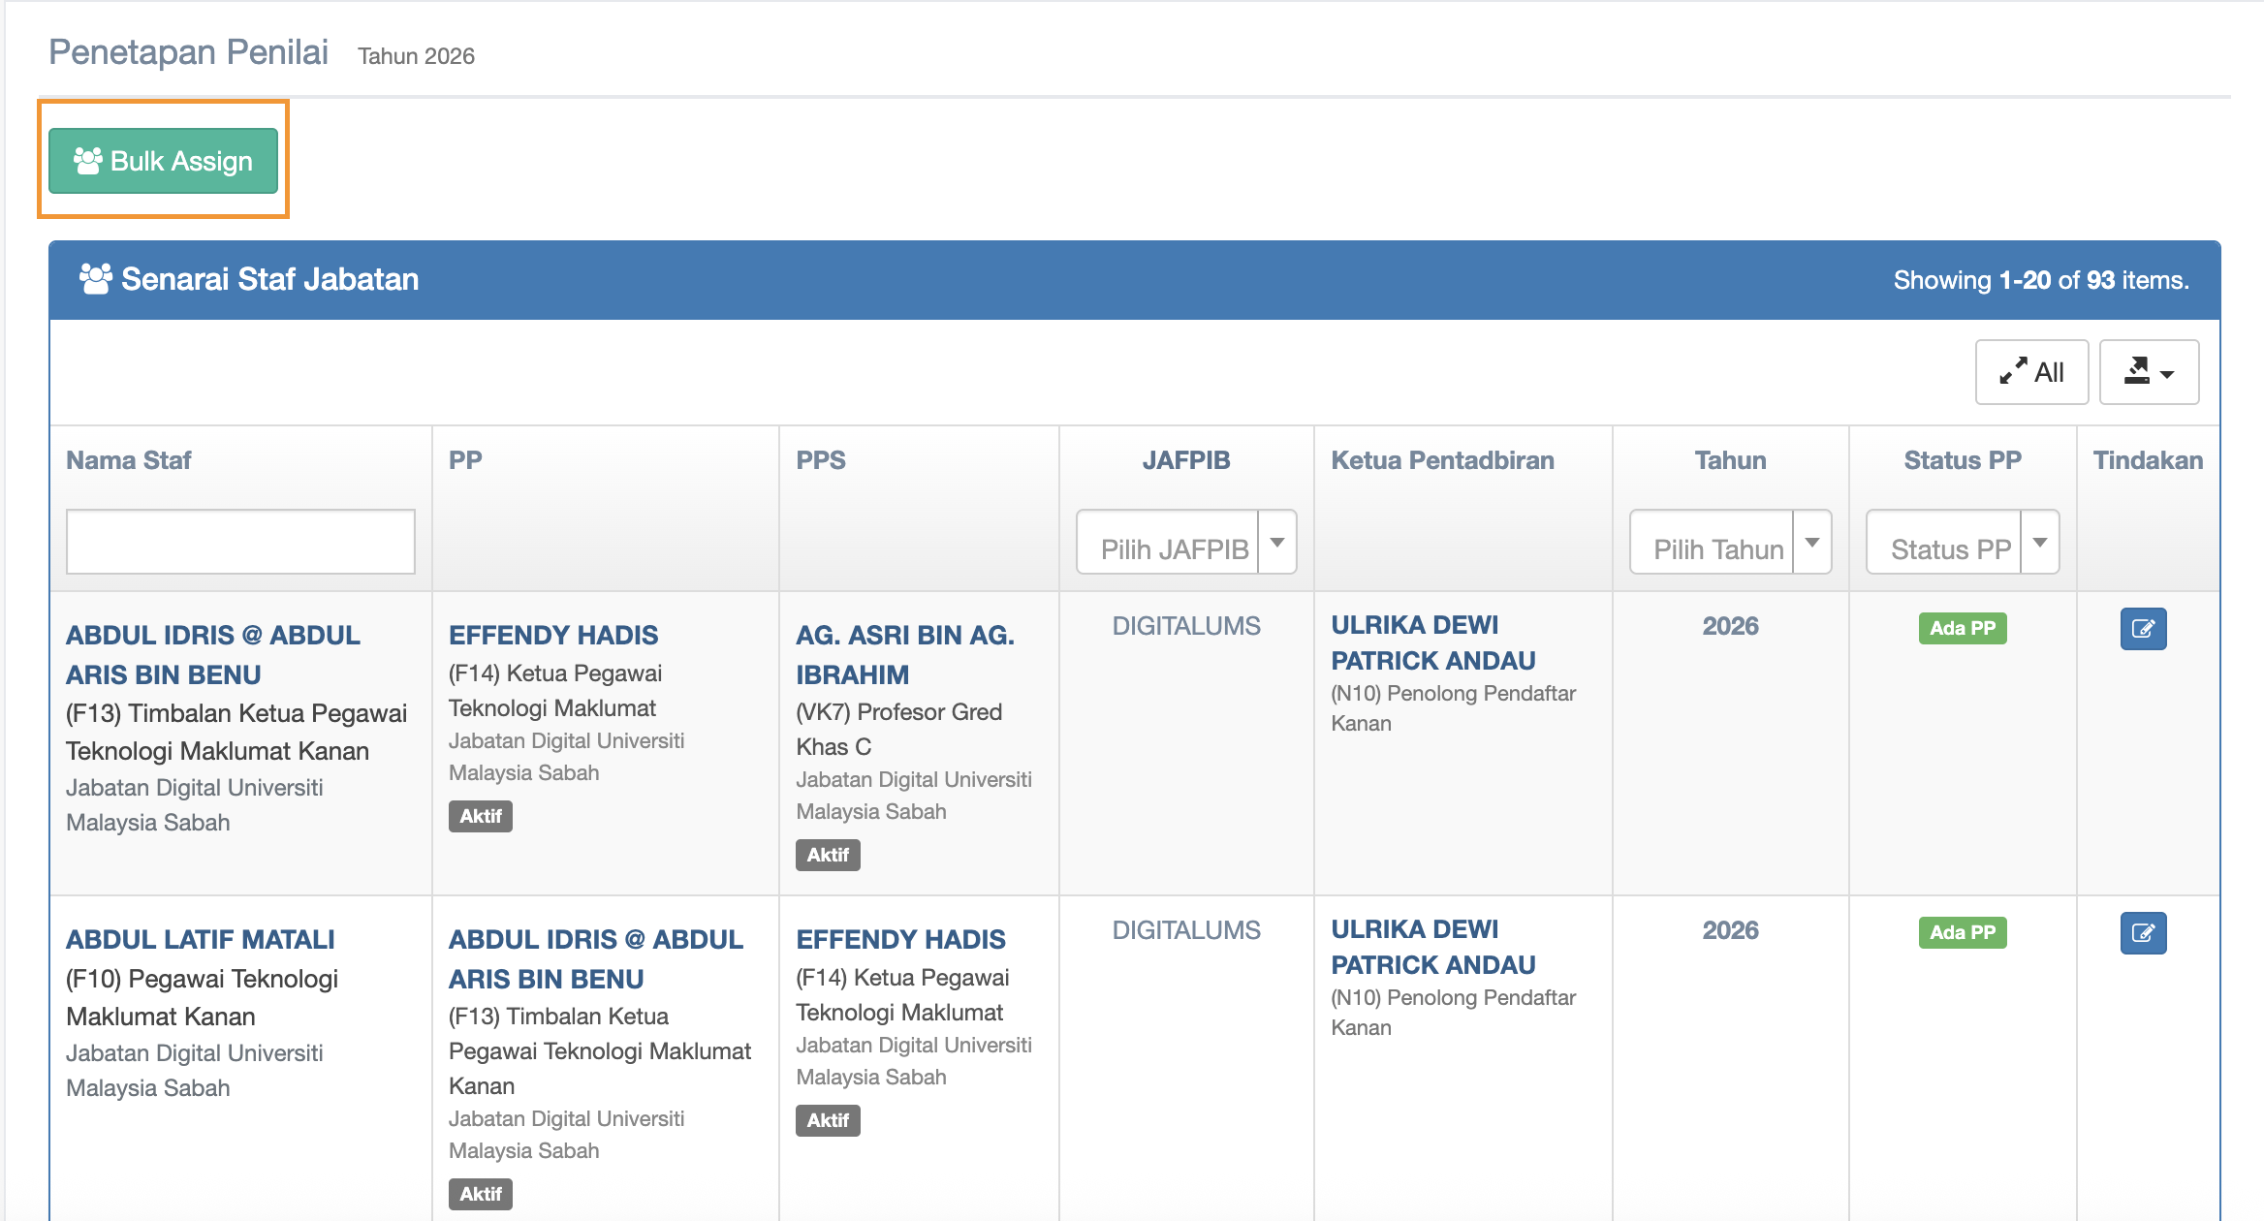Sort by the Tahun column header
This screenshot has height=1221, width=2264.
point(1730,460)
